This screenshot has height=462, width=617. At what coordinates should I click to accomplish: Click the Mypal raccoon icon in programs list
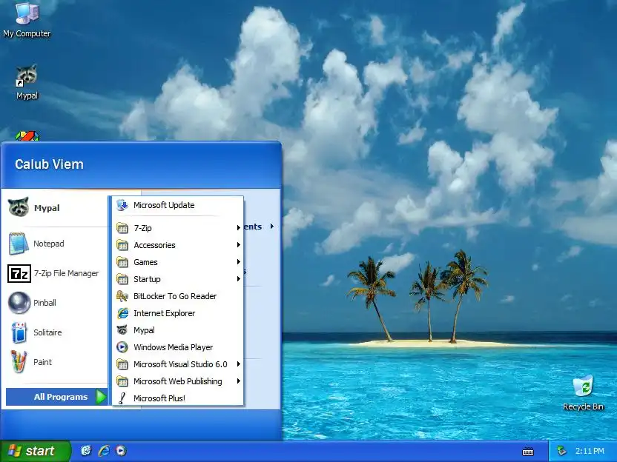pos(122,330)
